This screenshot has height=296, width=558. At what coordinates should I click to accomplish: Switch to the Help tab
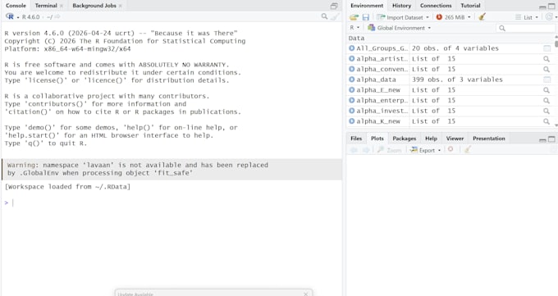coord(431,139)
